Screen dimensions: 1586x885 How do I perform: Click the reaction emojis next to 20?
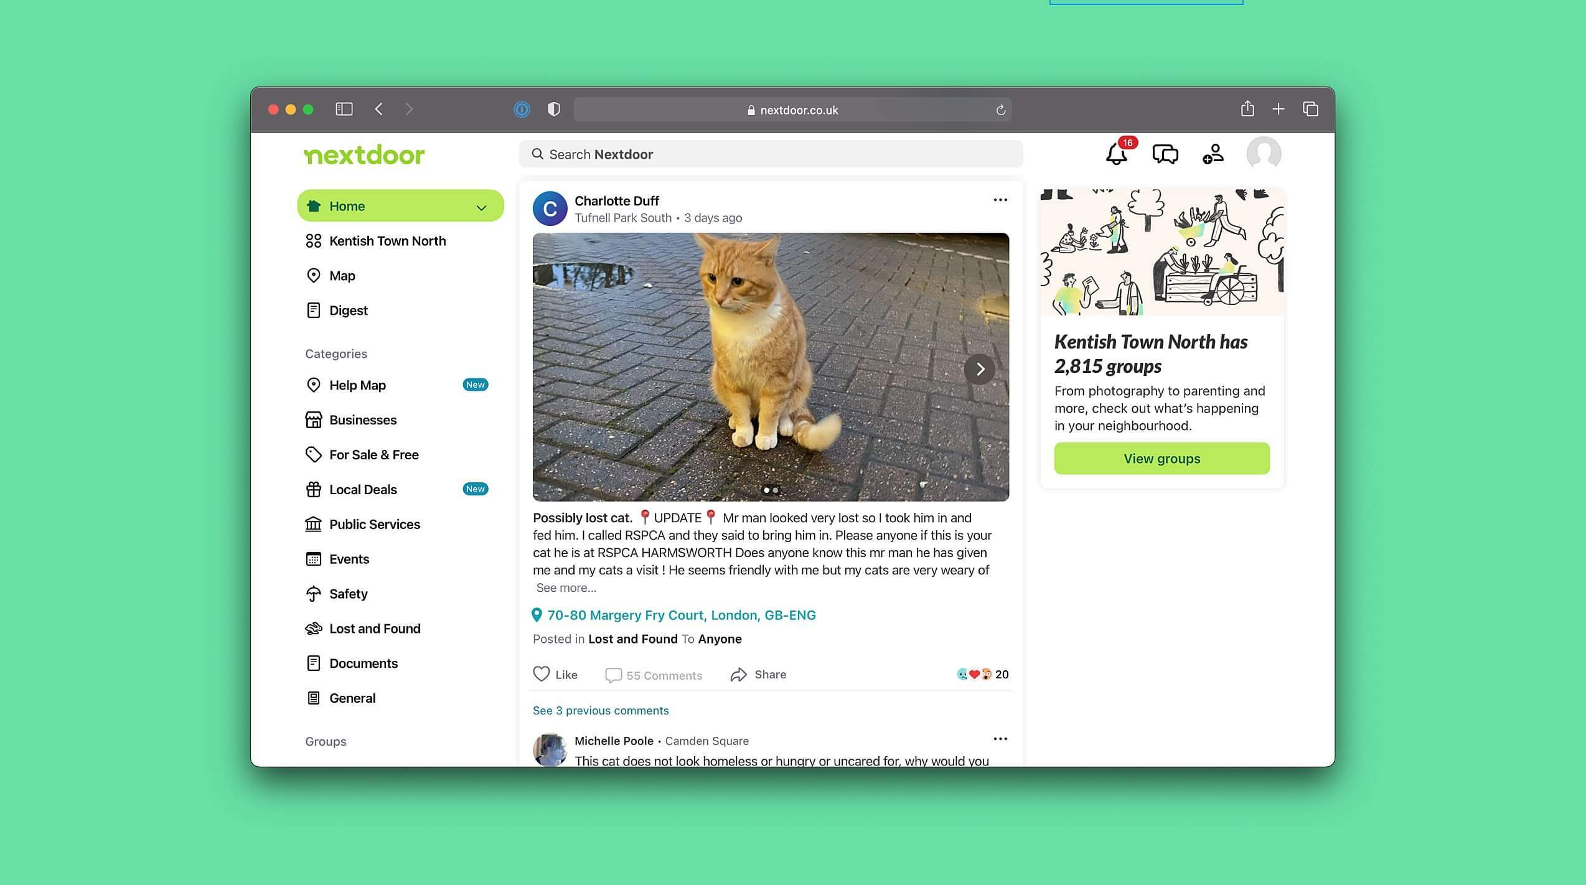point(974,674)
